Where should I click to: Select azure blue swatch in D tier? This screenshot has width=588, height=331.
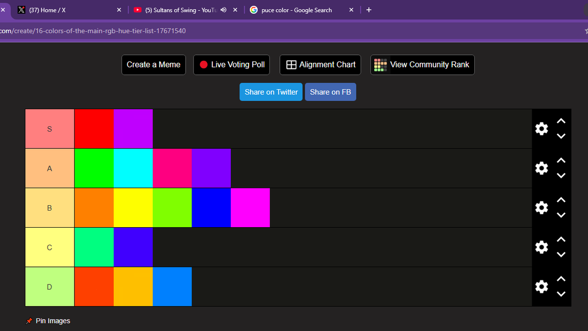[x=172, y=286]
